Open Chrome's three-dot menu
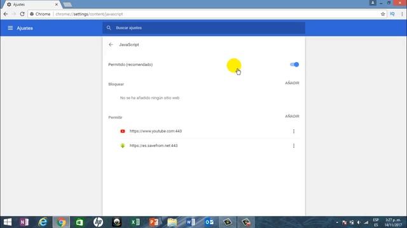The height and width of the screenshot is (228, 407). (402, 14)
